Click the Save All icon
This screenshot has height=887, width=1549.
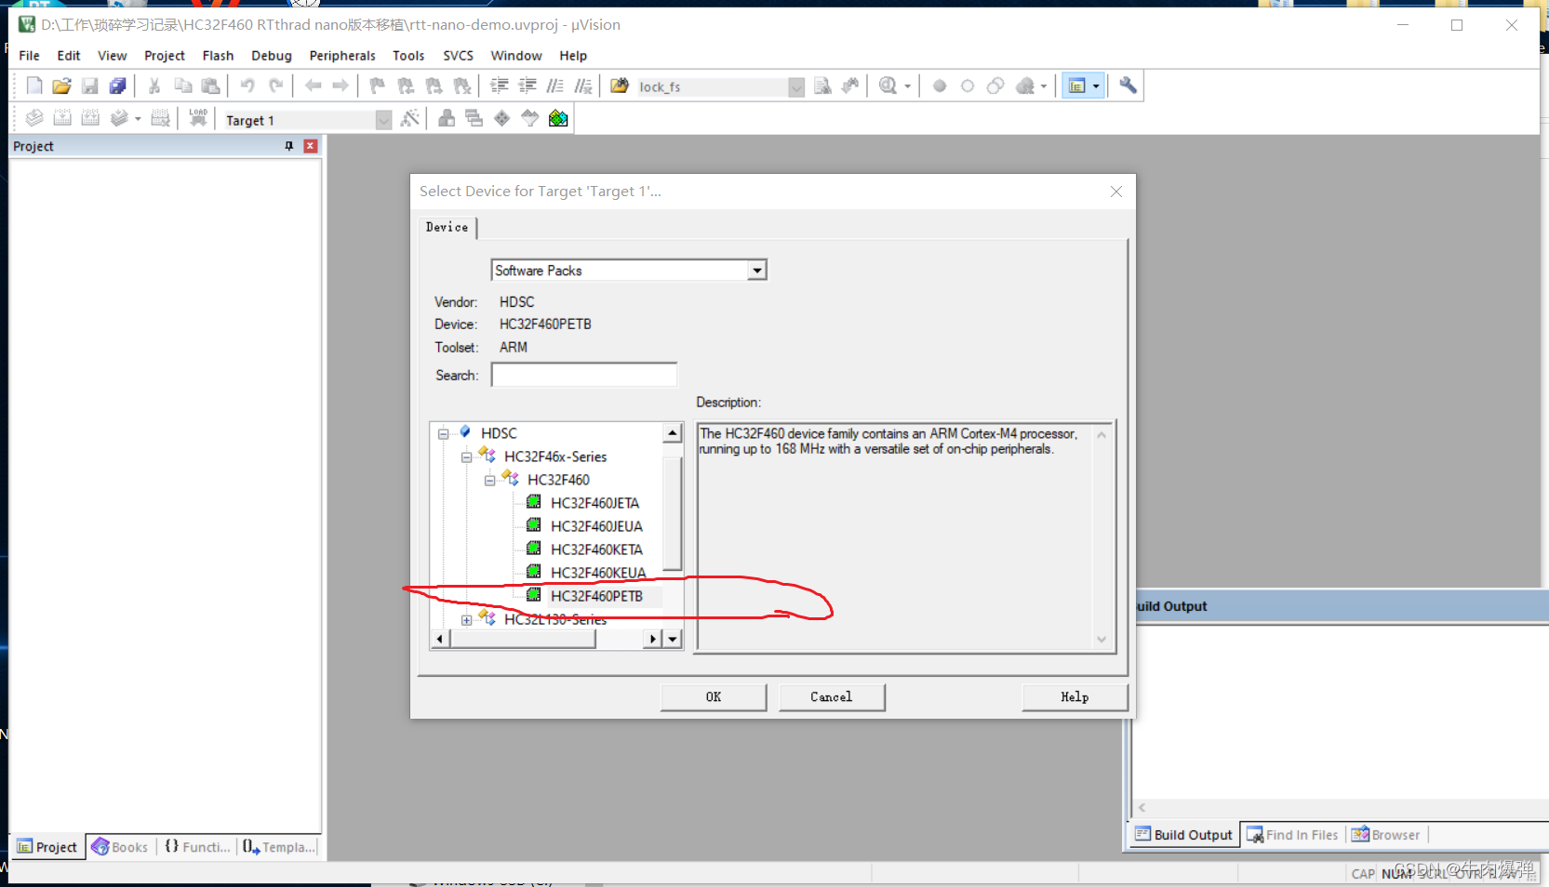[x=117, y=86]
